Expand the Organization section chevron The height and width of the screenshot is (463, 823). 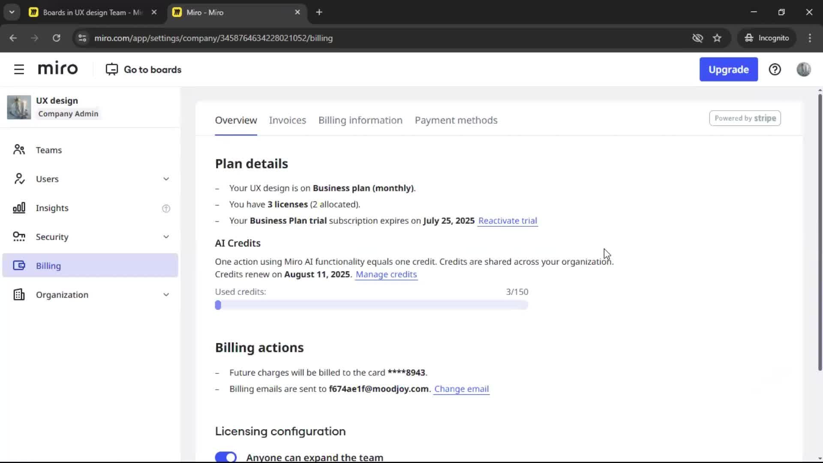tap(166, 295)
